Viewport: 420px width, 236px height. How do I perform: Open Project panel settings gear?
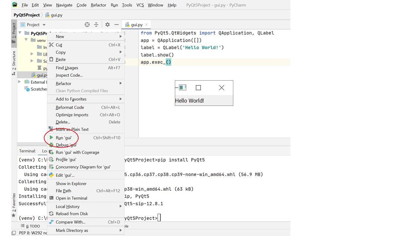(107, 25)
